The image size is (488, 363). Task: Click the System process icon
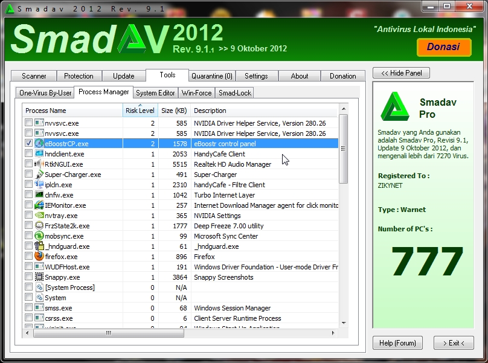tap(39, 297)
